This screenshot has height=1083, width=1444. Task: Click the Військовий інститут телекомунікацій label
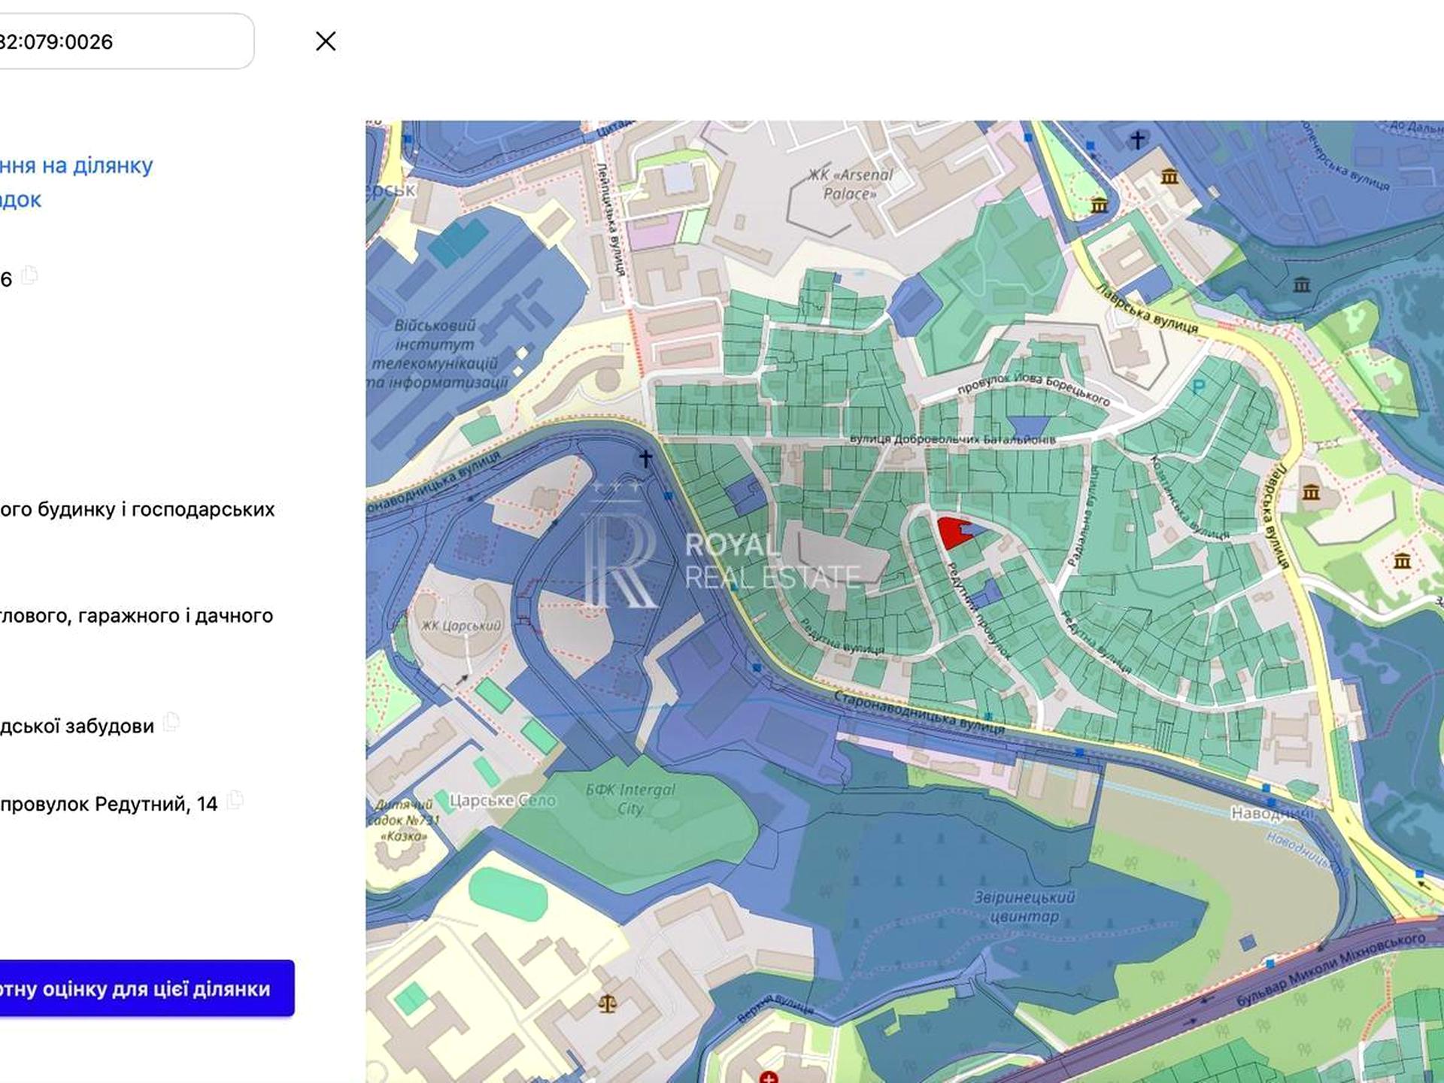click(x=440, y=353)
